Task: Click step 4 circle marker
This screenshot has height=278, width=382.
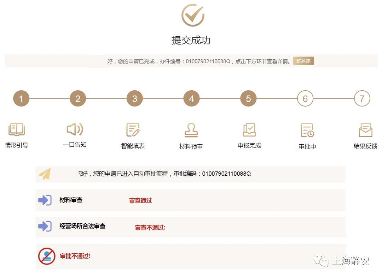Action: coord(191,99)
